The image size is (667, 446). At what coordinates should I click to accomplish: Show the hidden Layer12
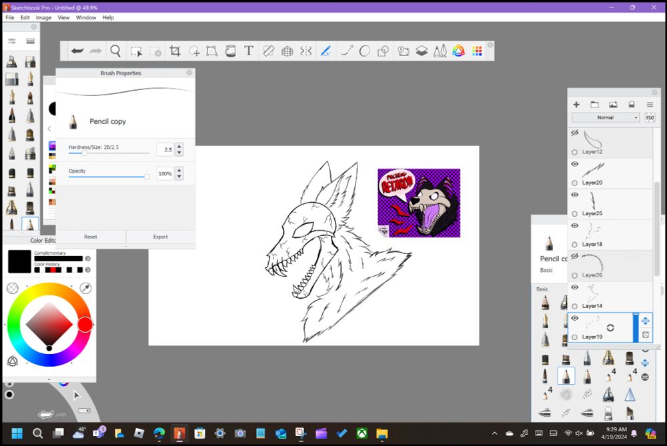point(574,133)
